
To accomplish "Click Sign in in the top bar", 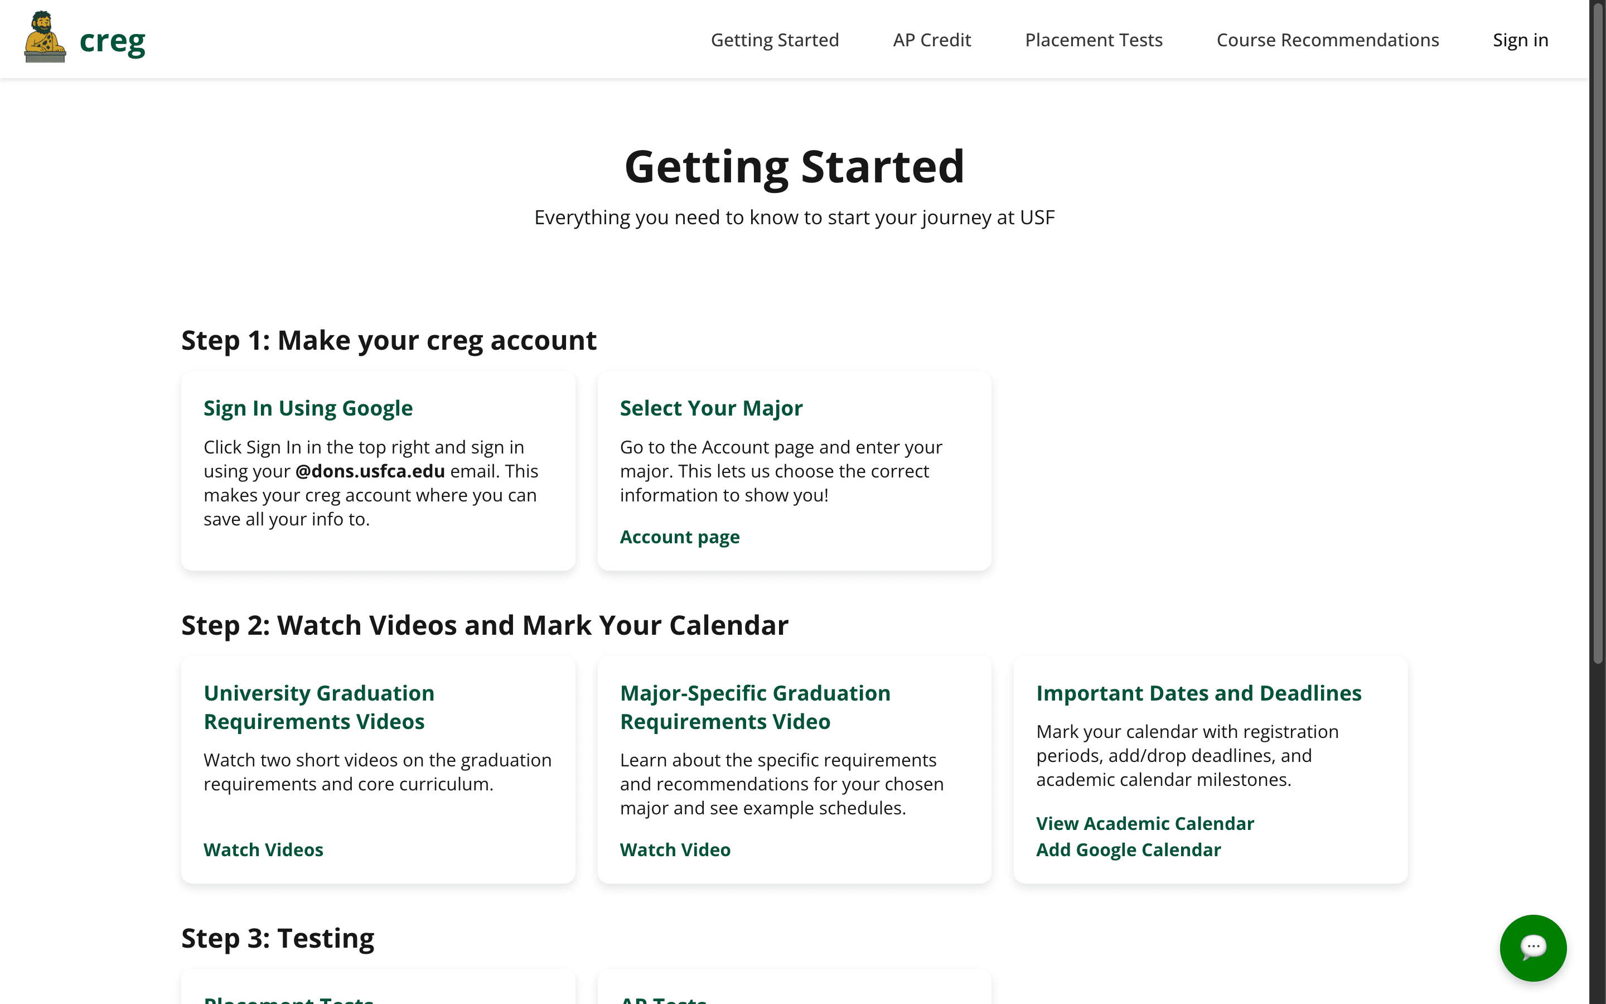I will click(x=1520, y=40).
